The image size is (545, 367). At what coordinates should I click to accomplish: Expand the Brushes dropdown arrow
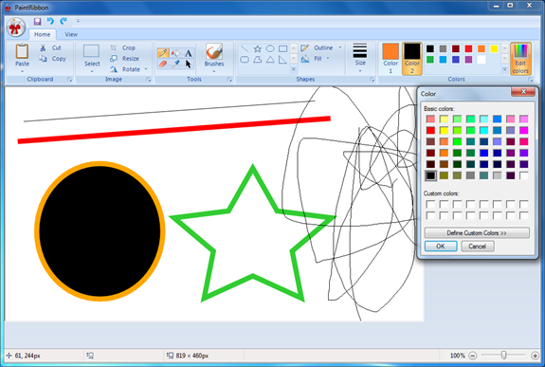pos(214,71)
